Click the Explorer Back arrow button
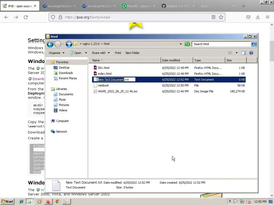Image resolution: width=274 pixels, height=205 pixels. tap(50, 44)
